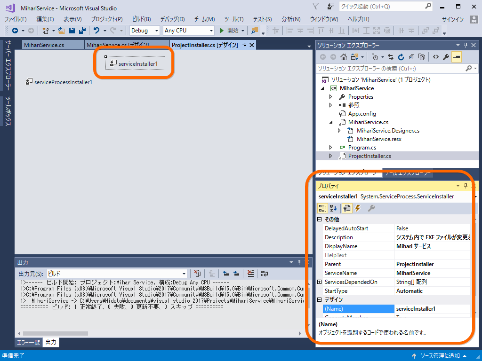Click the output window horizontal scrollbar
Image resolution: width=482 pixels, height=361 pixels.
56,333
